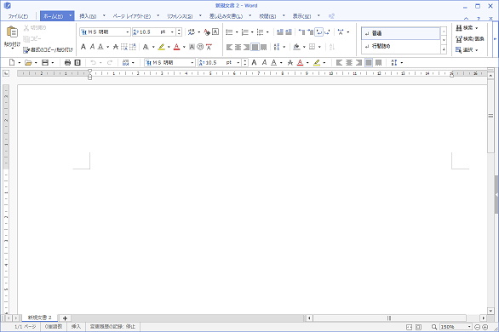Open print preview from the quick toolbar
This screenshot has width=499, height=332.
[77, 63]
